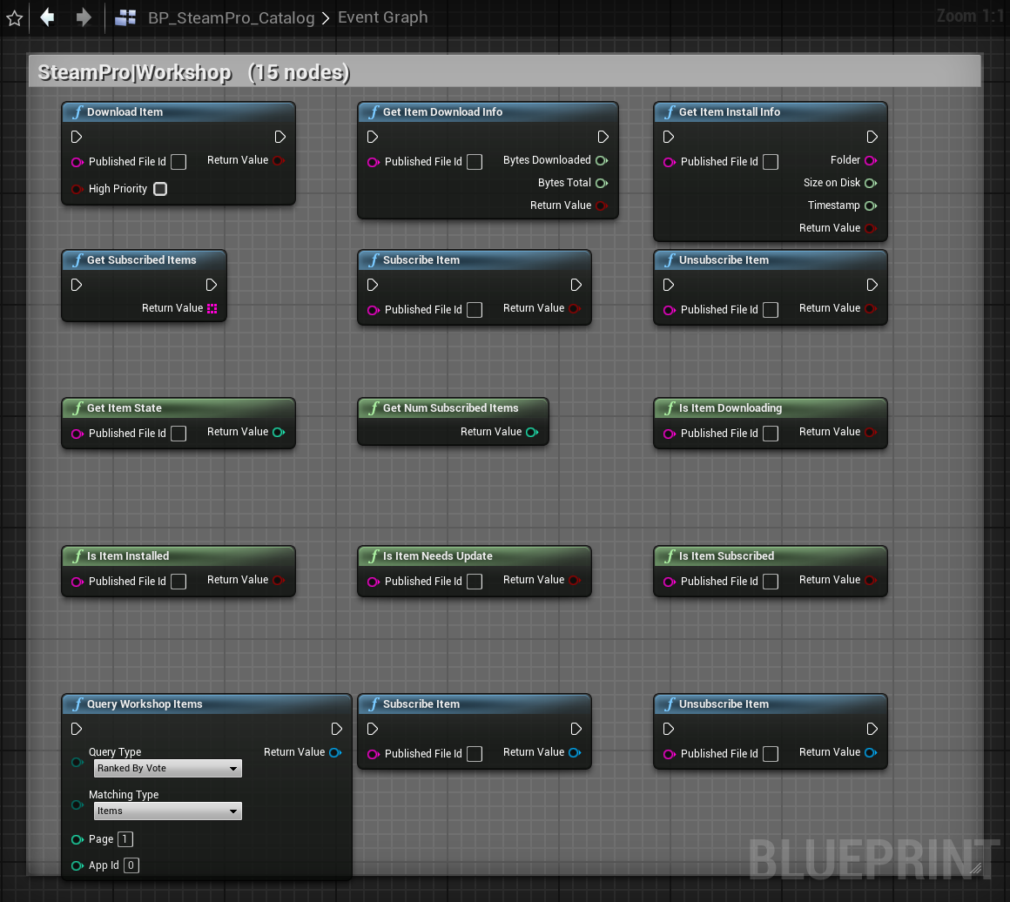Open the Query Type dropdown (Ranked By Vote)
The height and width of the screenshot is (902, 1010).
point(167,769)
